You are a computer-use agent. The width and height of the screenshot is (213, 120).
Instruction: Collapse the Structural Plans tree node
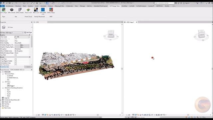click(x=3, y=74)
